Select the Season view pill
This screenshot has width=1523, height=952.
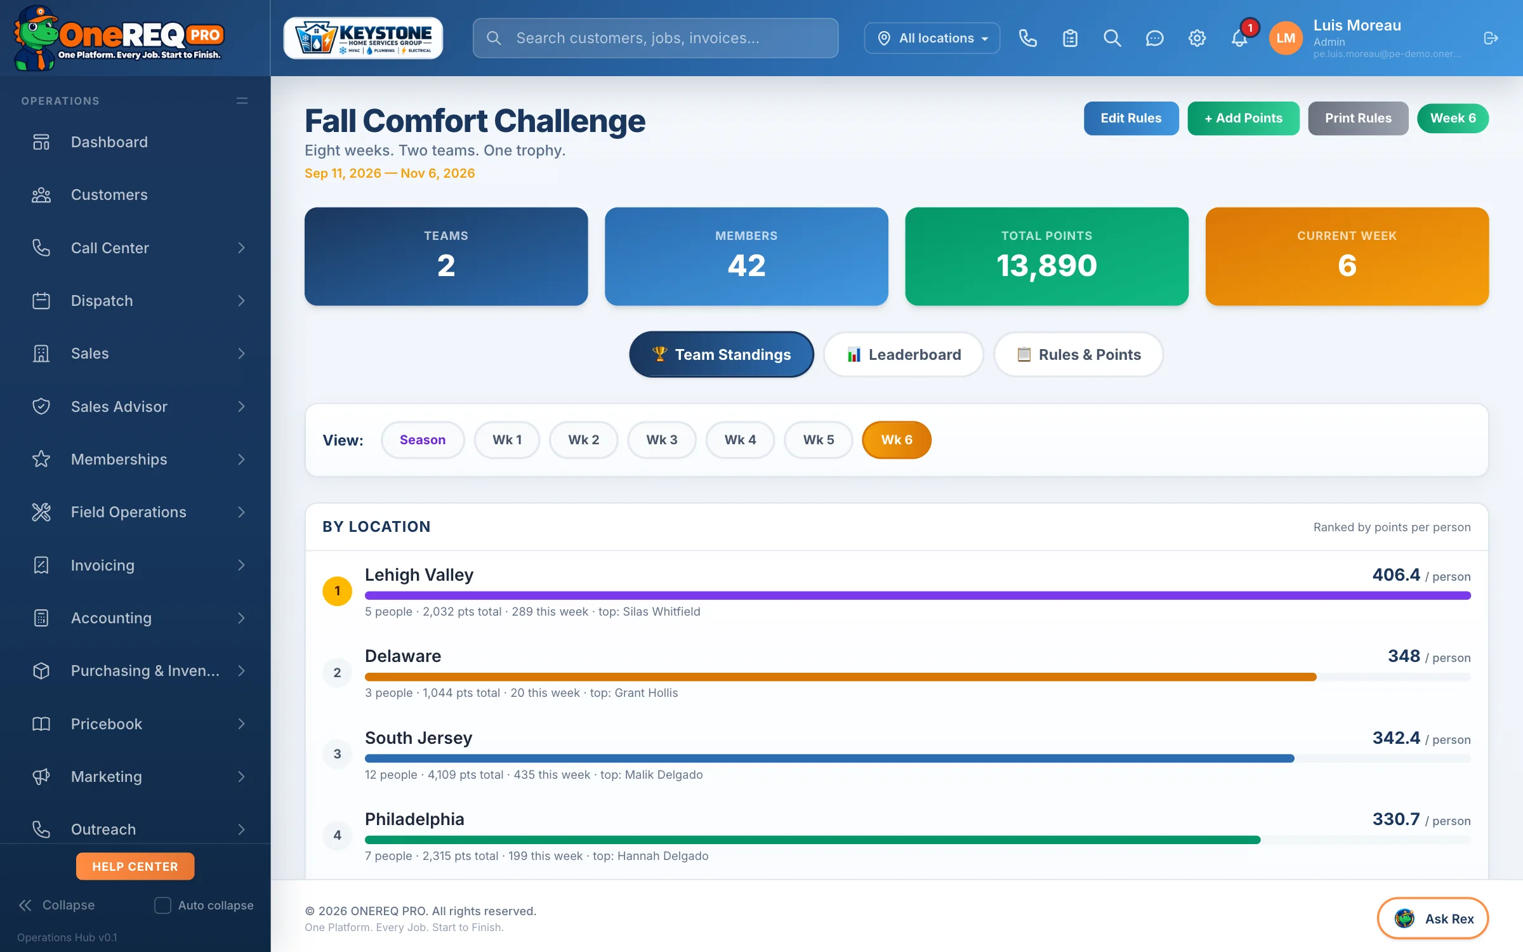click(423, 440)
